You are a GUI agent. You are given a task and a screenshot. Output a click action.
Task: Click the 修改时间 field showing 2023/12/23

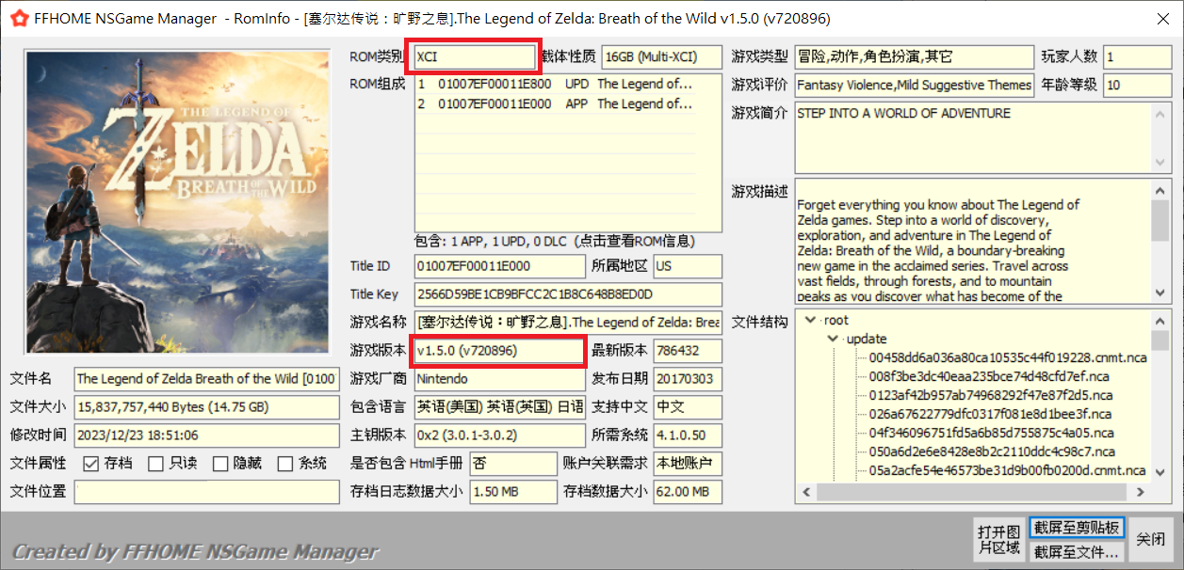(206, 435)
